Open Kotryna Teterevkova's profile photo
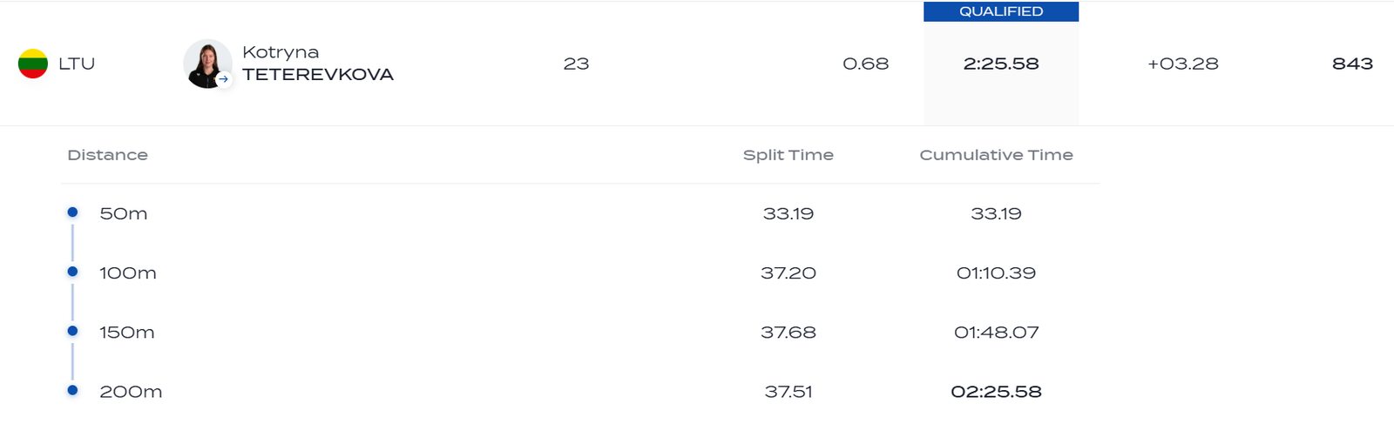Image resolution: width=1394 pixels, height=424 pixels. pyautogui.click(x=206, y=62)
